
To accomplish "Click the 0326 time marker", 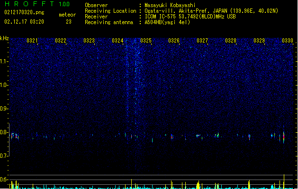I will click(174, 41).
